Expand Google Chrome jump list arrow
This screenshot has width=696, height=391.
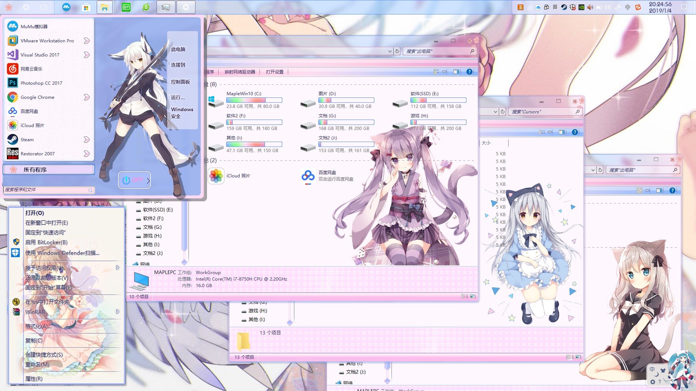click(87, 97)
